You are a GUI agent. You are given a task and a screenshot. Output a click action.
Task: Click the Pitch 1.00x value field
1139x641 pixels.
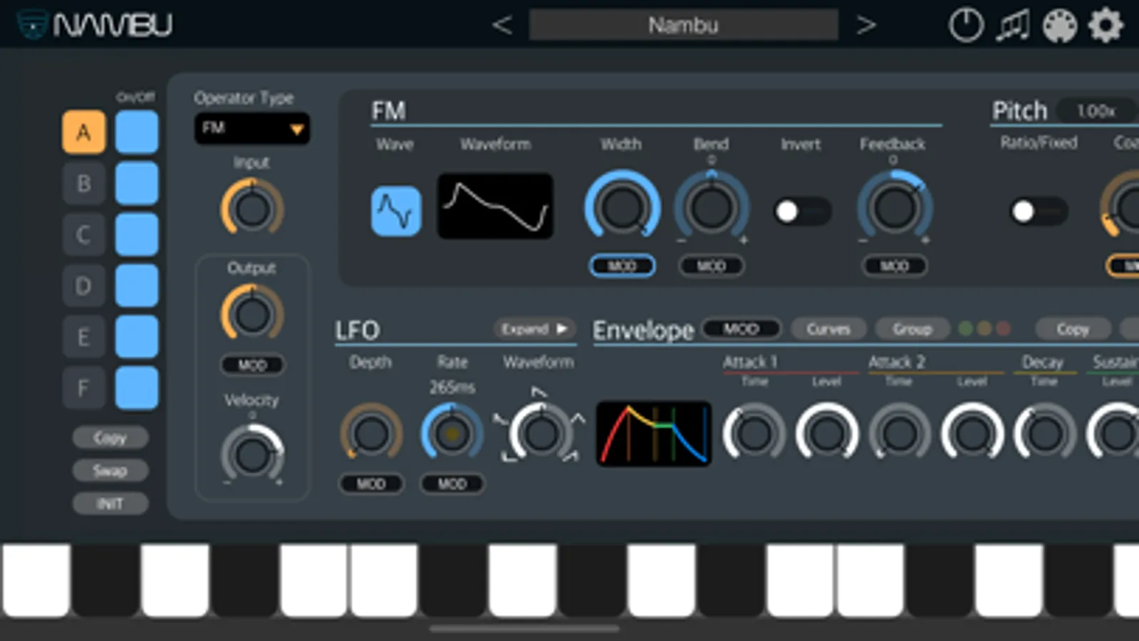point(1096,111)
